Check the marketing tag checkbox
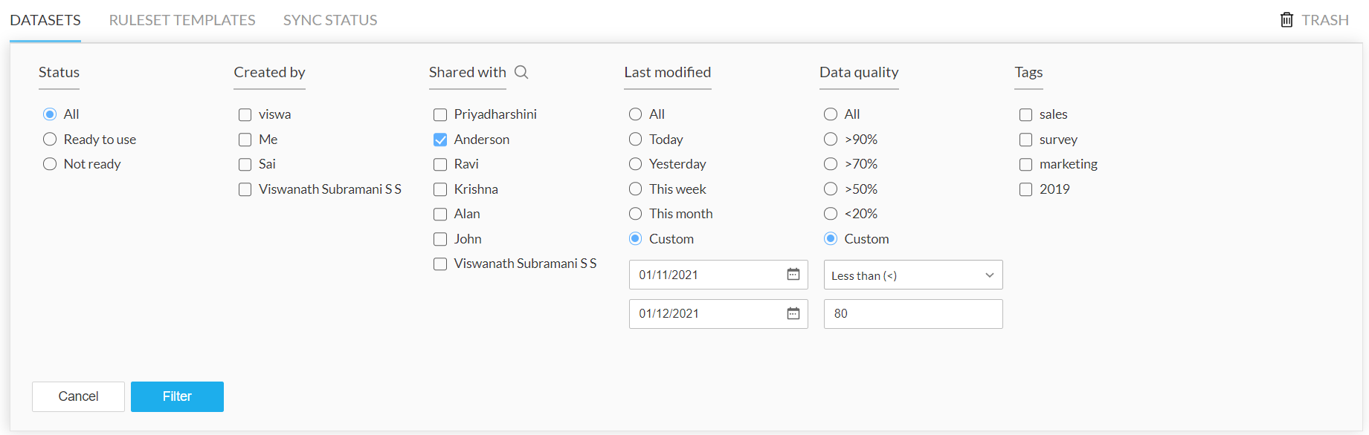 1025,164
